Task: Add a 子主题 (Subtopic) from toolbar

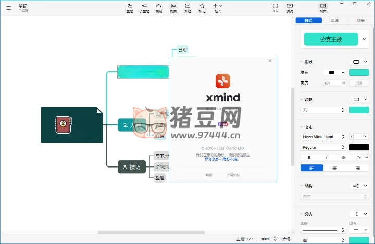Action: (x=144, y=7)
